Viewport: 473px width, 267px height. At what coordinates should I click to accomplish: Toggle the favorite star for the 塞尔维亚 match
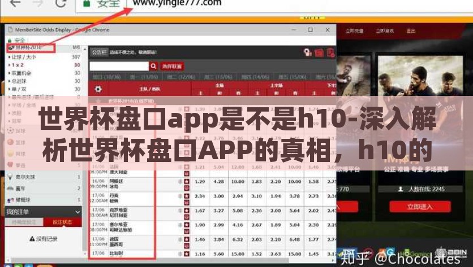tap(187, 225)
